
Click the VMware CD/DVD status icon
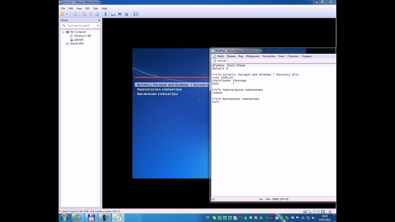309,212
